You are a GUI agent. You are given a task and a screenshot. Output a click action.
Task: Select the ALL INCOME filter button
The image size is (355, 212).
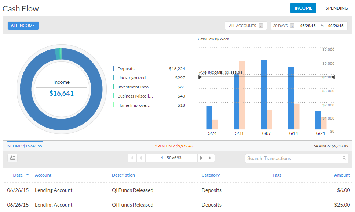pyautogui.click(x=23, y=26)
